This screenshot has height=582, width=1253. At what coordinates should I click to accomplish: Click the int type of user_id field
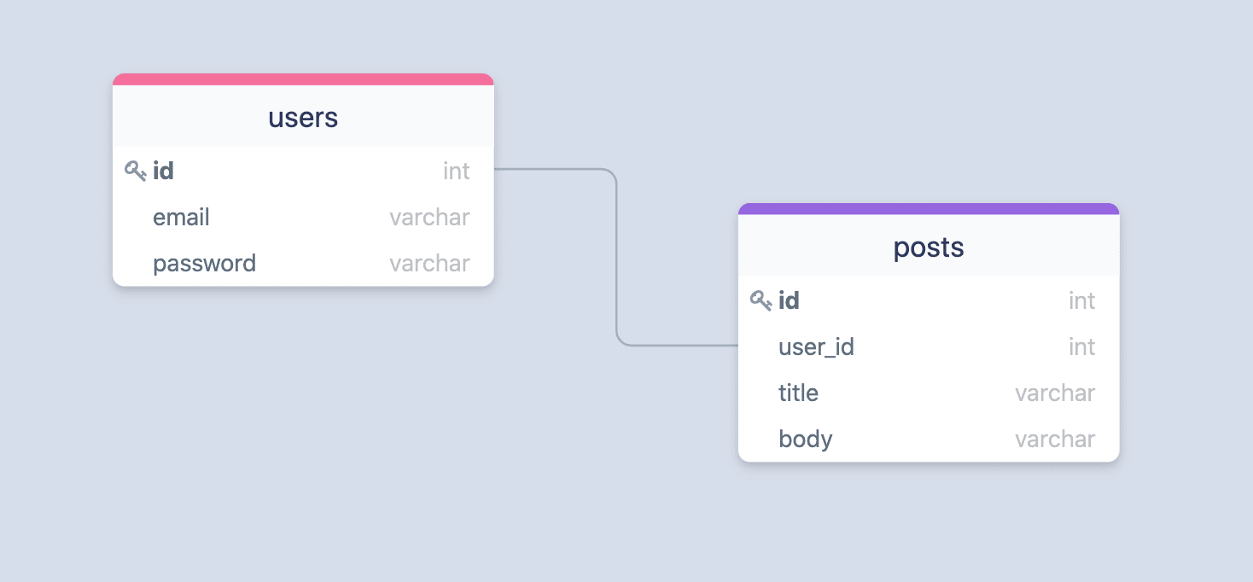pyautogui.click(x=1081, y=346)
